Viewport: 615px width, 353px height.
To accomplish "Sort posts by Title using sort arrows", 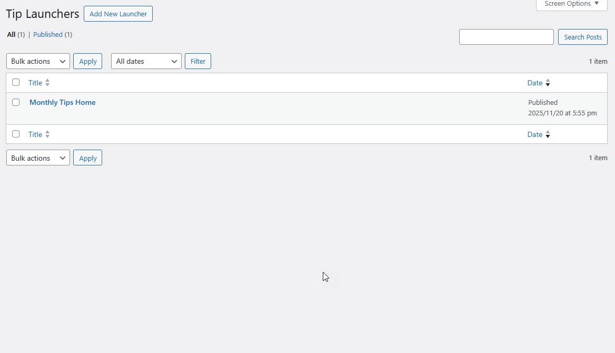I will (47, 83).
